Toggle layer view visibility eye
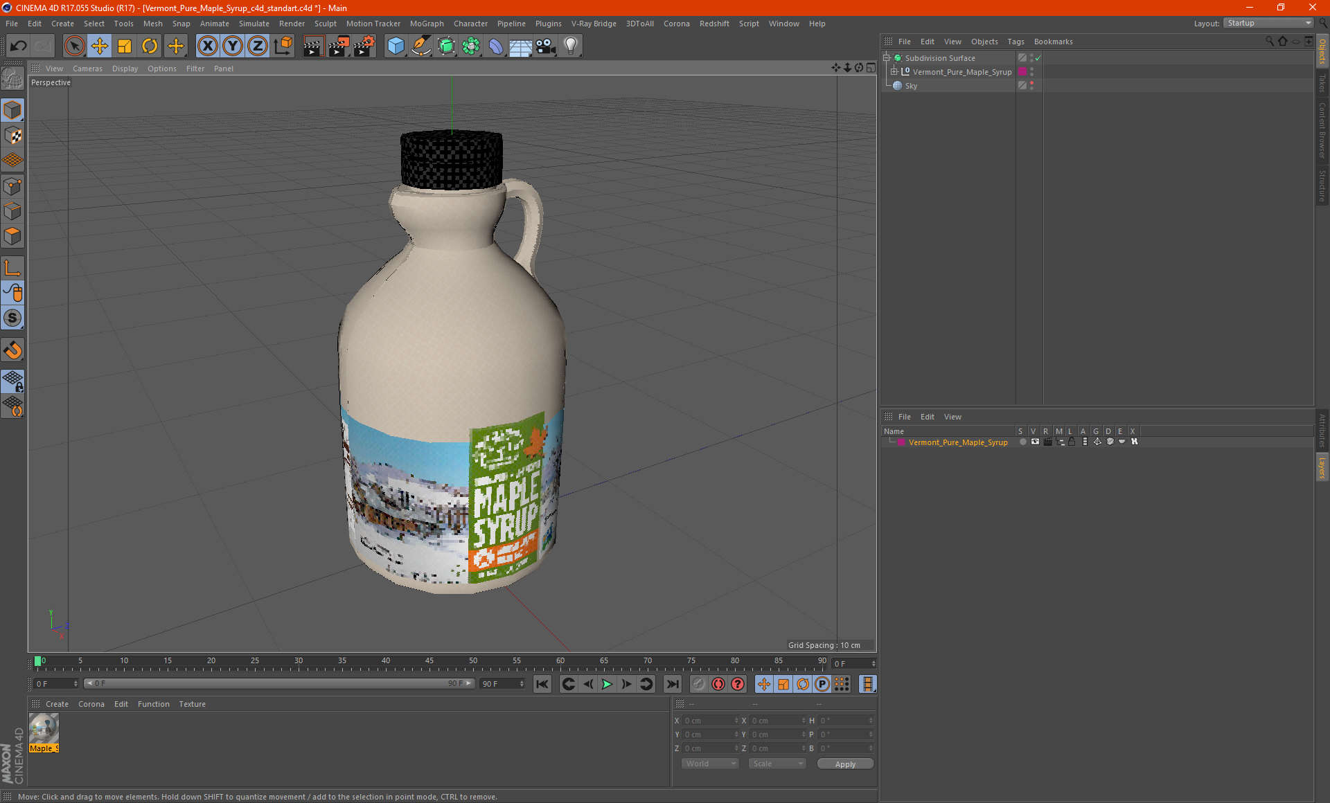Image resolution: width=1330 pixels, height=803 pixels. pyautogui.click(x=1035, y=442)
